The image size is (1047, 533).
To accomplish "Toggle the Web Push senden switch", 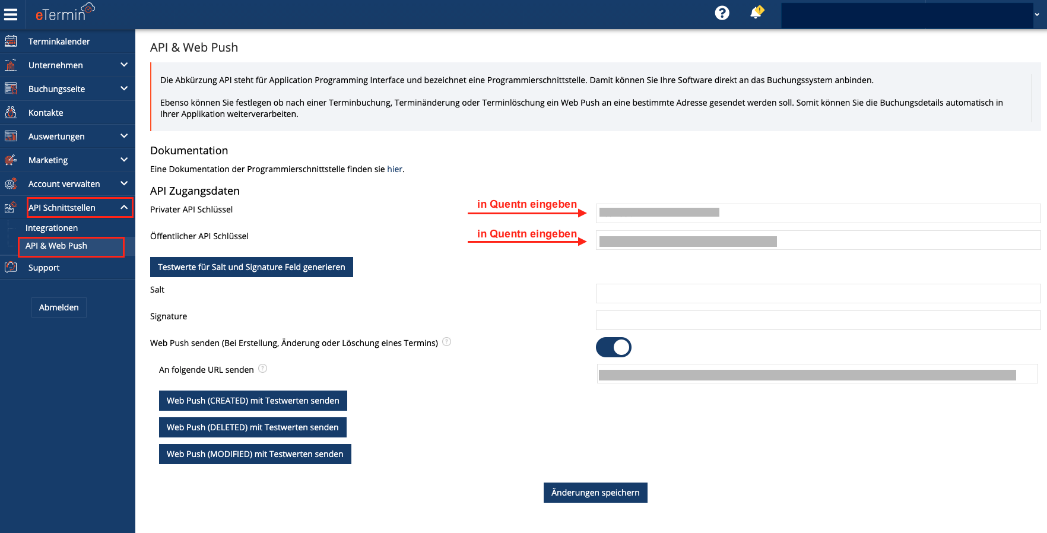I will click(x=614, y=347).
